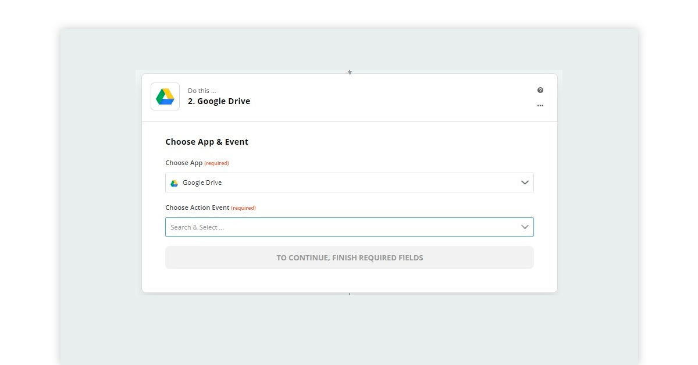
Task: Click the Google Drive app logo in step header
Action: [165, 96]
